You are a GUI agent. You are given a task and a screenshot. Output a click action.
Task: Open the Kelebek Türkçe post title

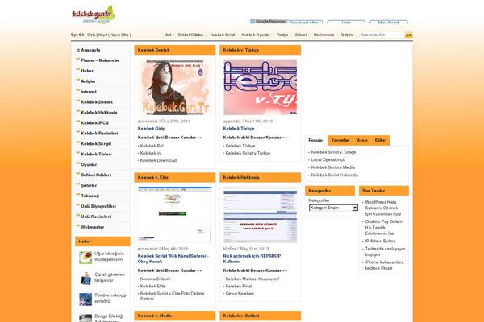(x=239, y=129)
